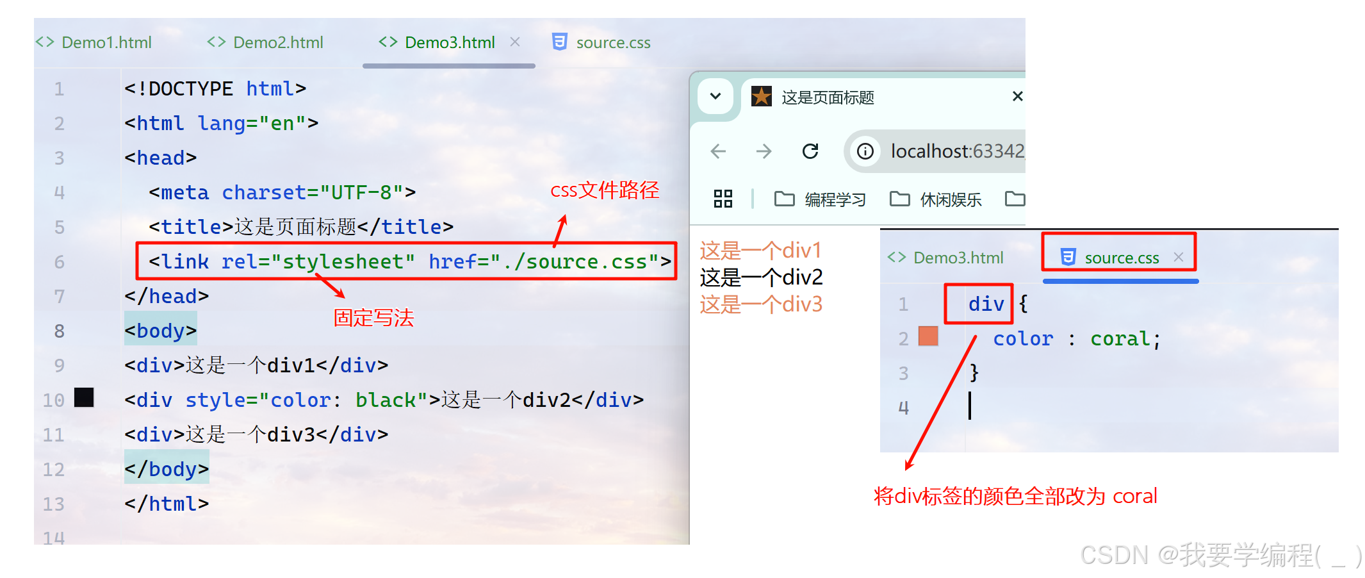The image size is (1365, 578).
Task: Click line number 10 in the editor gutter
Action: [54, 400]
